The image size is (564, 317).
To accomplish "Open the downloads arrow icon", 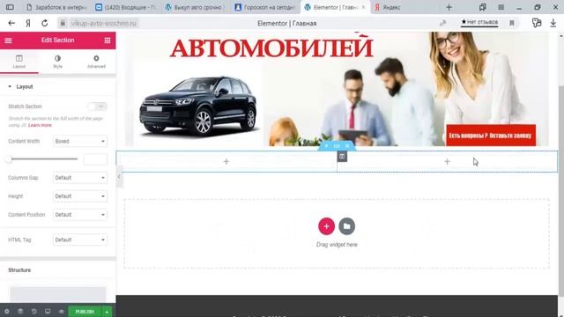I will tap(553, 23).
